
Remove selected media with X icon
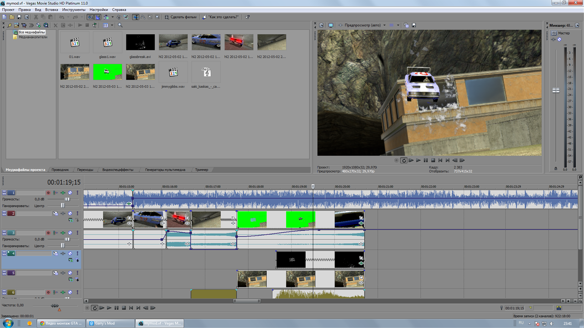point(56,25)
